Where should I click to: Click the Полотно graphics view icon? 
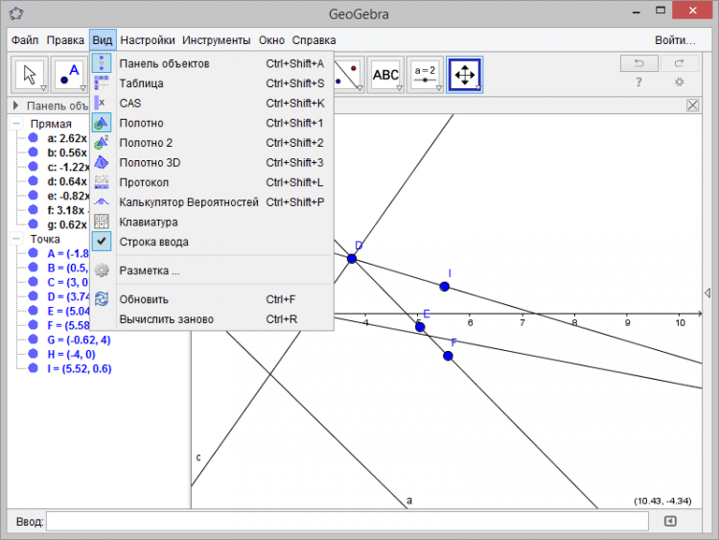[x=102, y=123]
